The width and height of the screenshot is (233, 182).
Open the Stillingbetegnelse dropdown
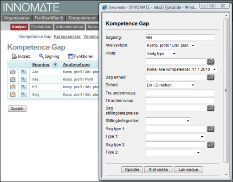point(168,121)
